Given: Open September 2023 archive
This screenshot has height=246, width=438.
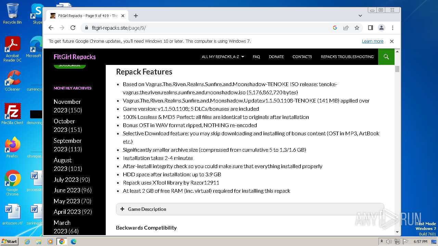Looking at the screenshot, I should [68, 145].
